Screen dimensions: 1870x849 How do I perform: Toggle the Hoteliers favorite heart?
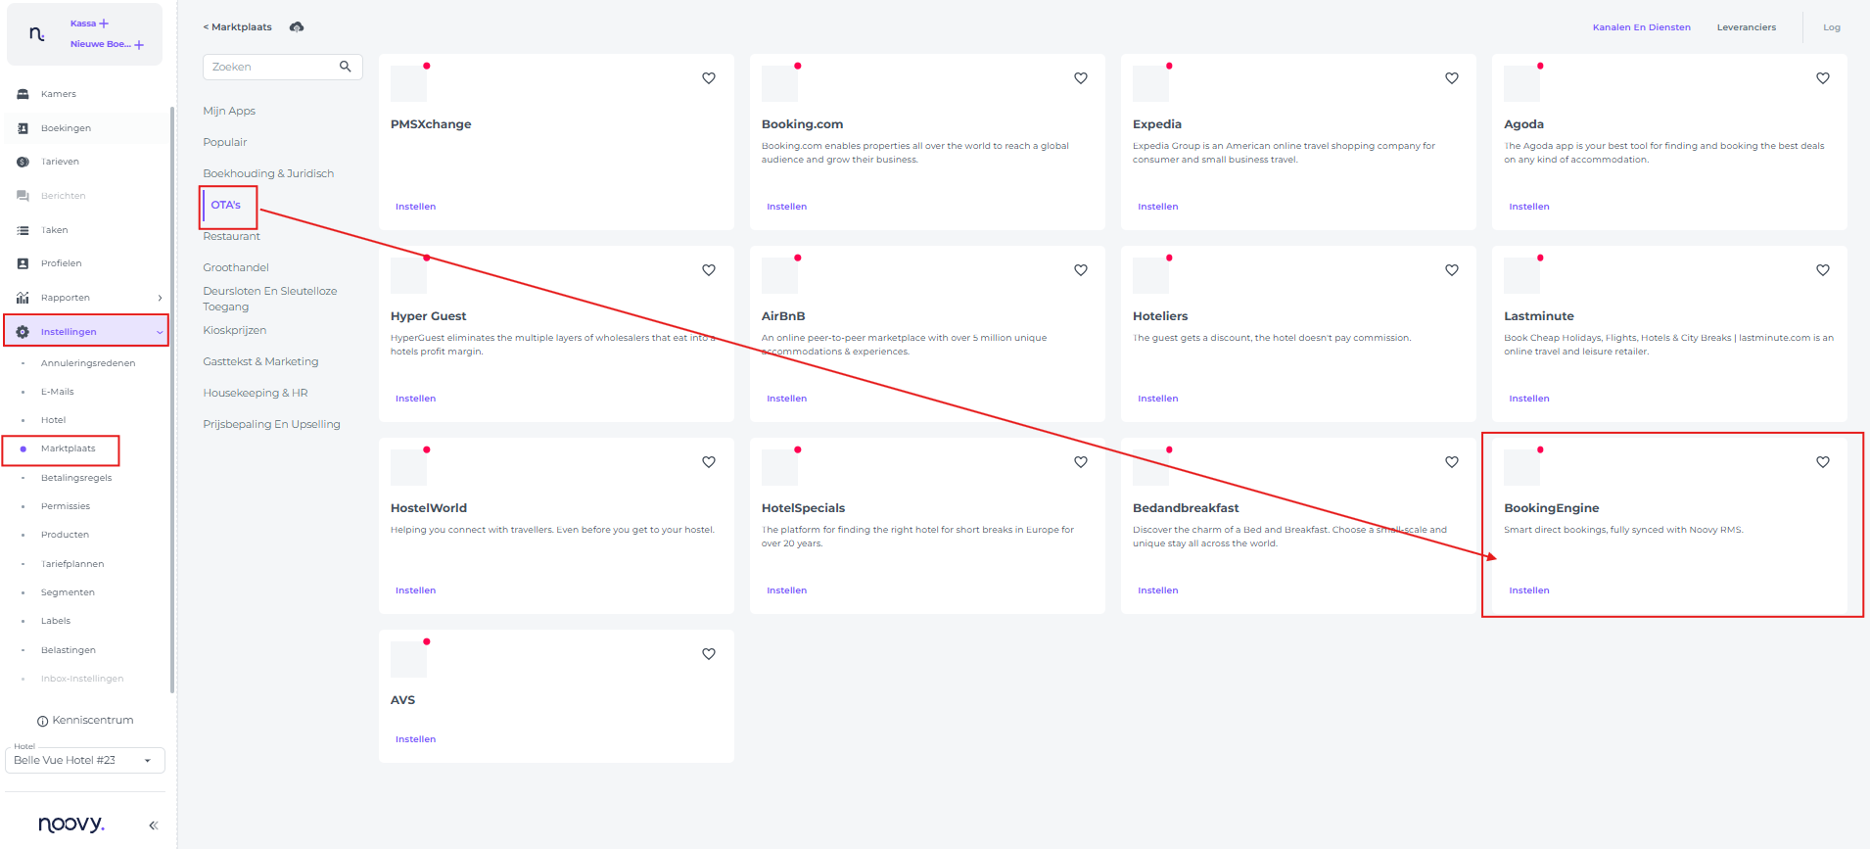pyautogui.click(x=1452, y=270)
